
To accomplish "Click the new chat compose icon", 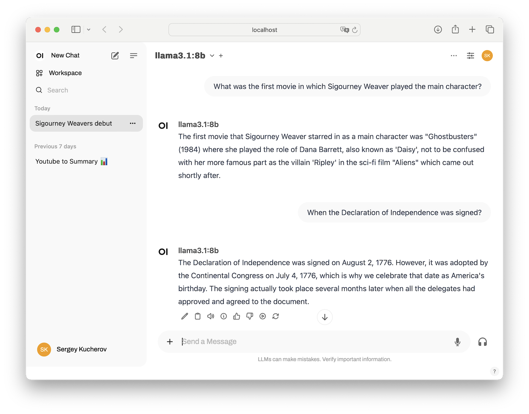I will pos(115,56).
